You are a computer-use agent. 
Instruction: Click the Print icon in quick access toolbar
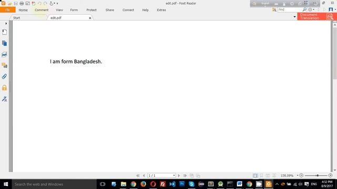22,3
